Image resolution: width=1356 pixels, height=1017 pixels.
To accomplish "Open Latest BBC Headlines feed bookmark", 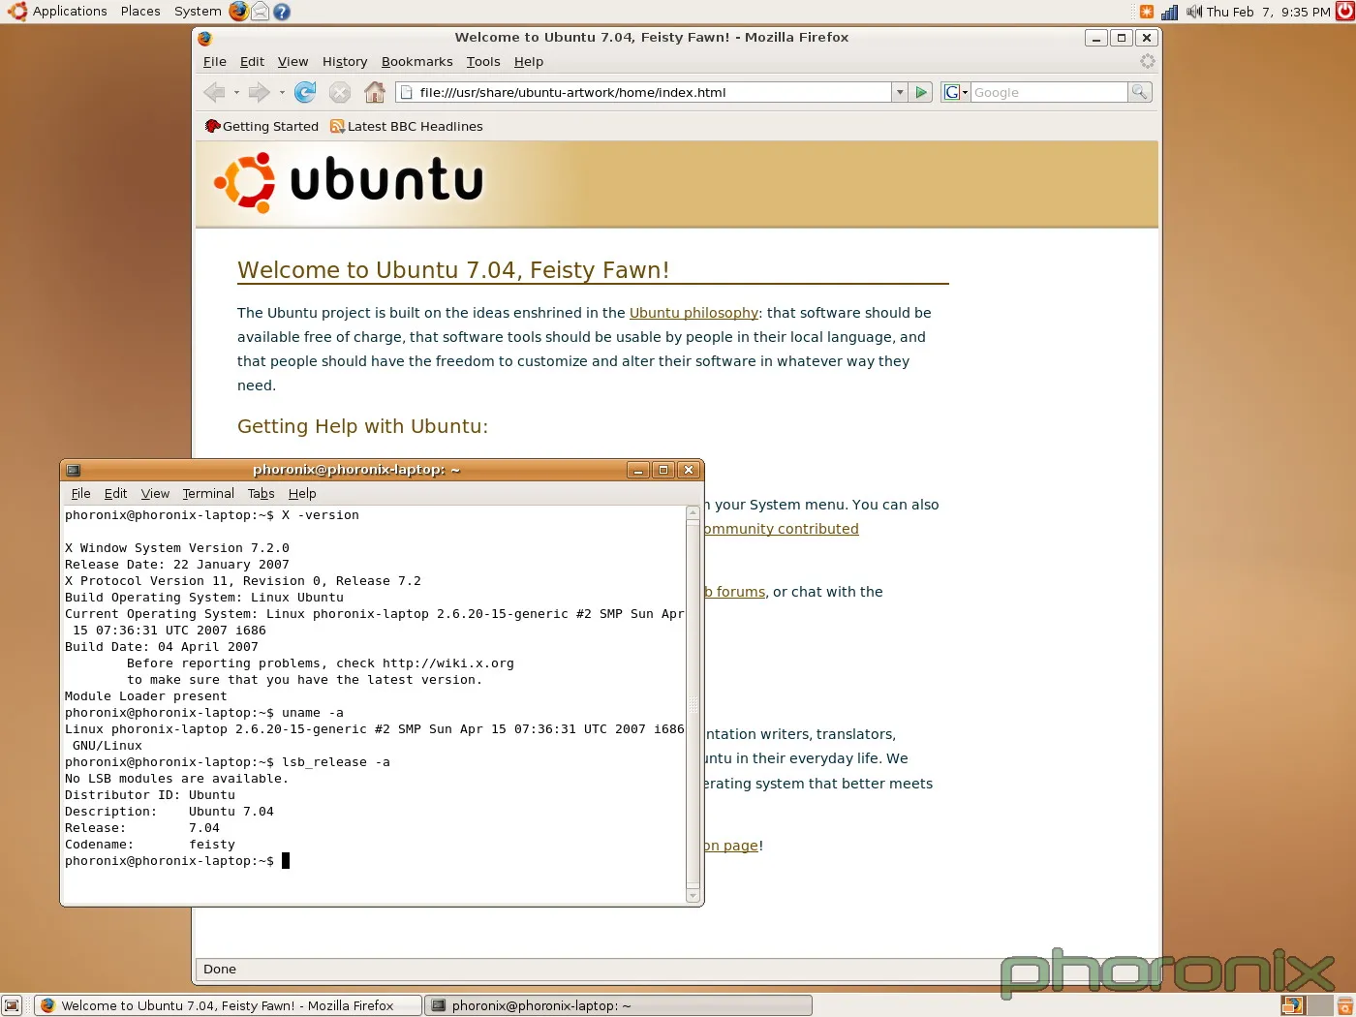I will [407, 126].
